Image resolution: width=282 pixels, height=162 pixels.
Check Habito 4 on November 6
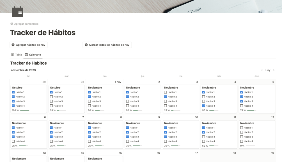(x=13, y=141)
